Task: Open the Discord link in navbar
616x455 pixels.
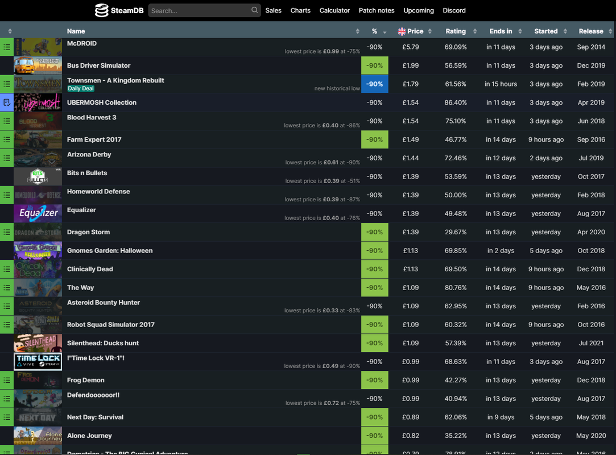Action: [454, 11]
